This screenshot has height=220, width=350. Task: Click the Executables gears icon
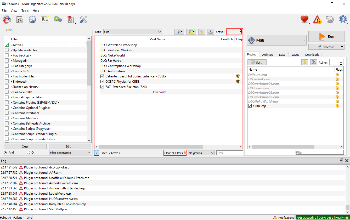(x=58, y=19)
